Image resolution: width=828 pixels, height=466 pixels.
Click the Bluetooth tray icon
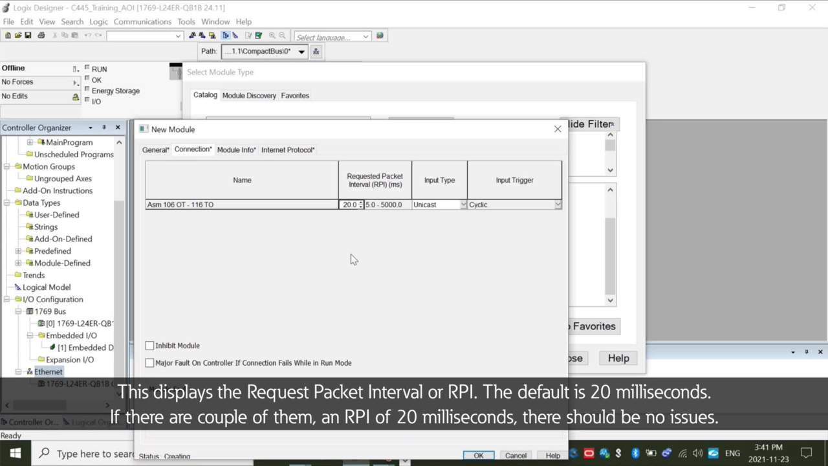[635, 453]
